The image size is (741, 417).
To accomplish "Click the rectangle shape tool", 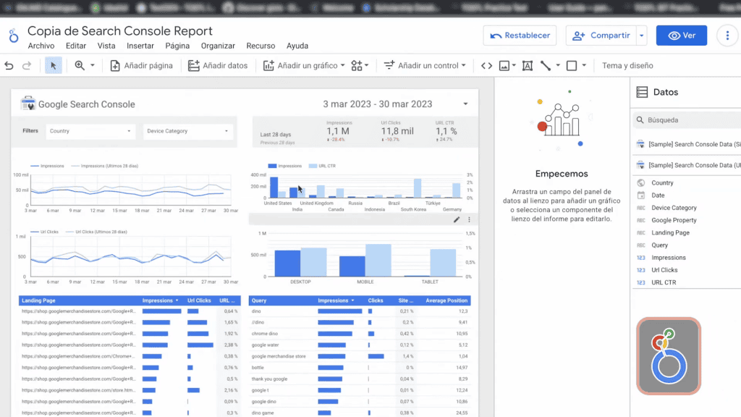I will 572,66.
